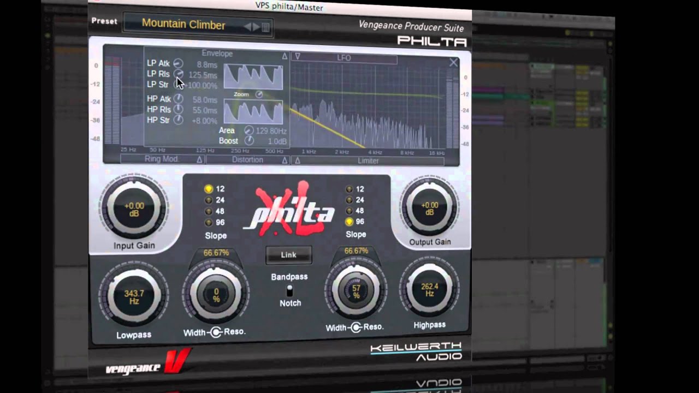Screen dimensions: 699x393
Task: Expand the LFO panel triangle
Action: 298,56
